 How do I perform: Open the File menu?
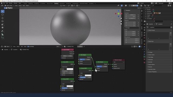coord(4,3)
